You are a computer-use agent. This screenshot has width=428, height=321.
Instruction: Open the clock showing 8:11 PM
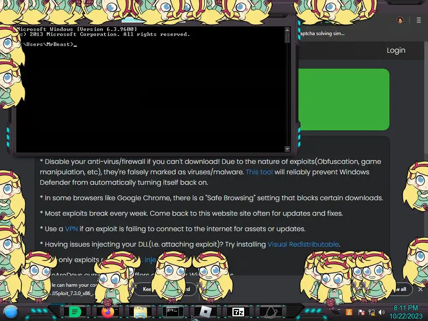click(x=405, y=312)
